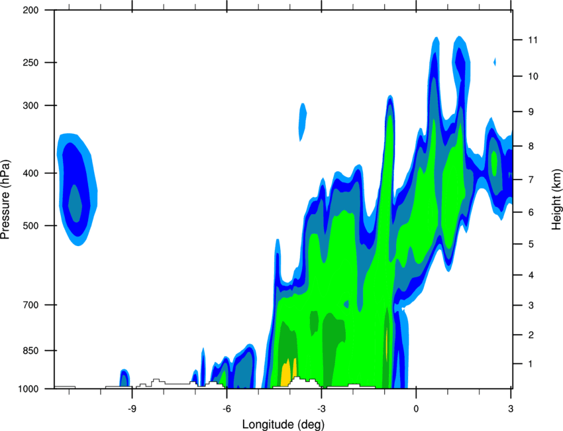Click the small light-blue patch near 300 hPa

303,121
